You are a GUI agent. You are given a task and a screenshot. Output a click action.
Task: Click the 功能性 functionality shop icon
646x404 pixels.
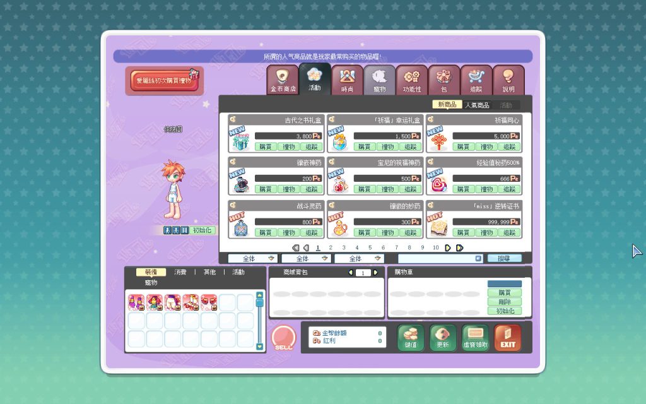[411, 80]
